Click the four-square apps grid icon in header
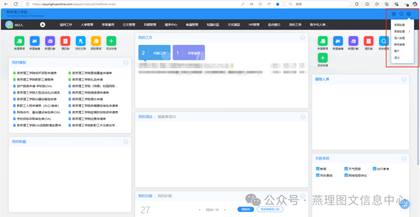The height and width of the screenshot is (217, 420). (x=394, y=14)
